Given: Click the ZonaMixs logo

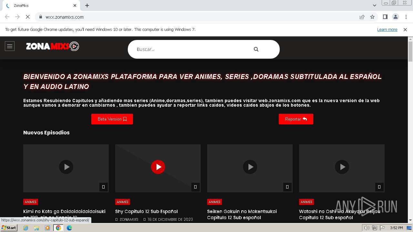Looking at the screenshot, I should pos(52,46).
